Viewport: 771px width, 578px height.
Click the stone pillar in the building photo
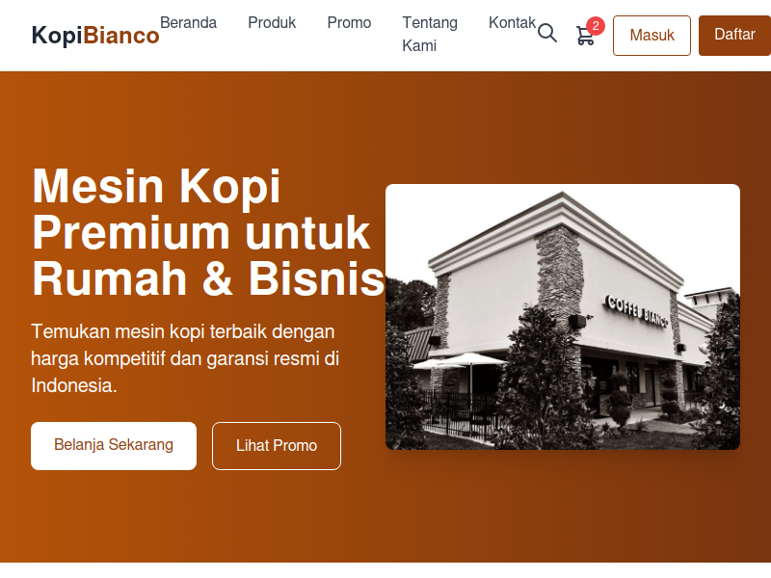click(558, 276)
